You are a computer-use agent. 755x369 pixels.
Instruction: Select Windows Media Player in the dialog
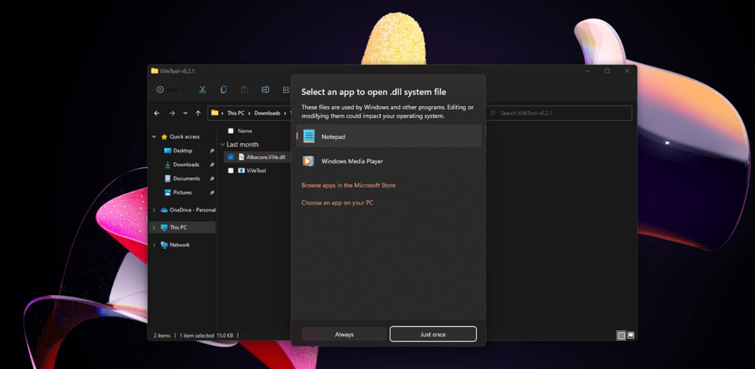pos(352,161)
